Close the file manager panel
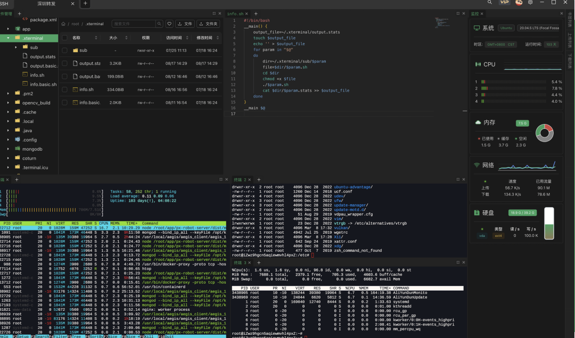575x338 pixels. (x=220, y=13)
